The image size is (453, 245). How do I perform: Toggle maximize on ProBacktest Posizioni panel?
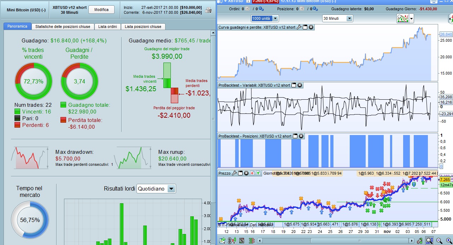(295, 136)
